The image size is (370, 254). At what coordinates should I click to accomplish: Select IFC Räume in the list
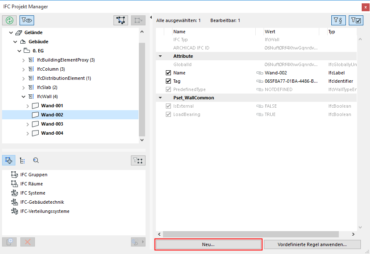[x=32, y=184]
